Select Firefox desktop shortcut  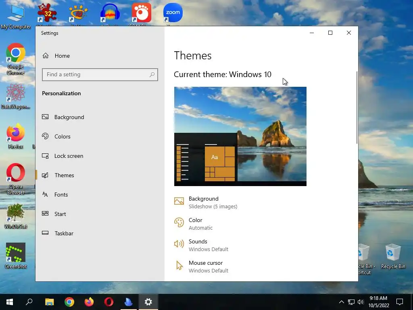16,136
